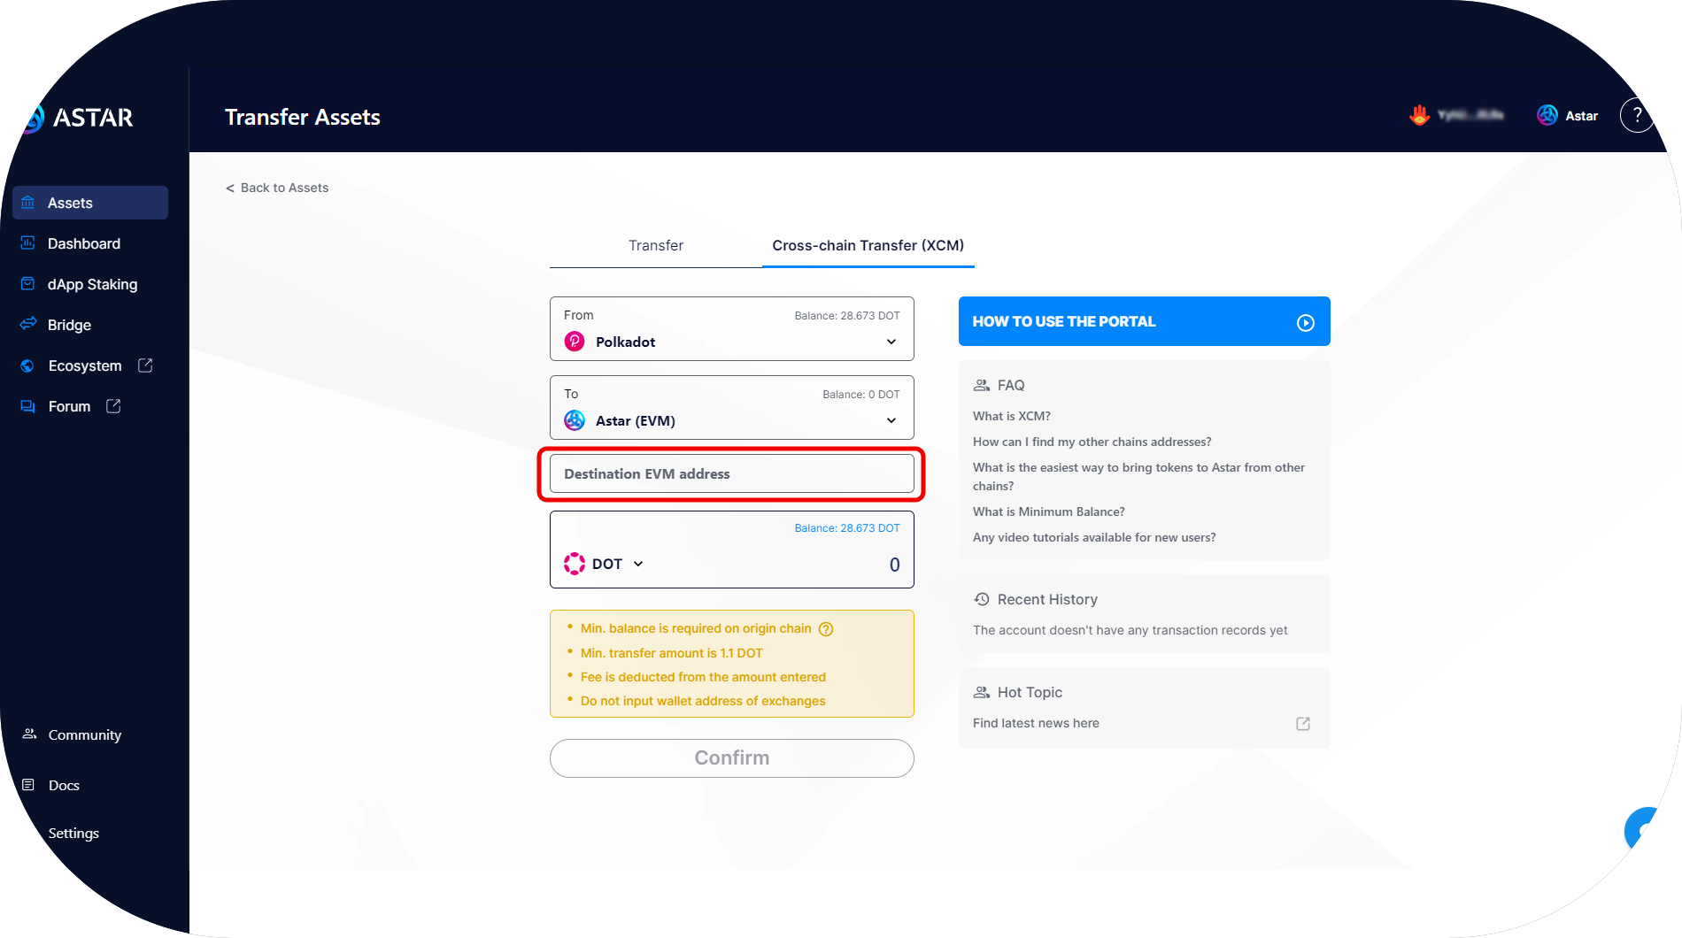Open the 'What is XCM?' FAQ
This screenshot has width=1682, height=938.
pyautogui.click(x=1011, y=417)
